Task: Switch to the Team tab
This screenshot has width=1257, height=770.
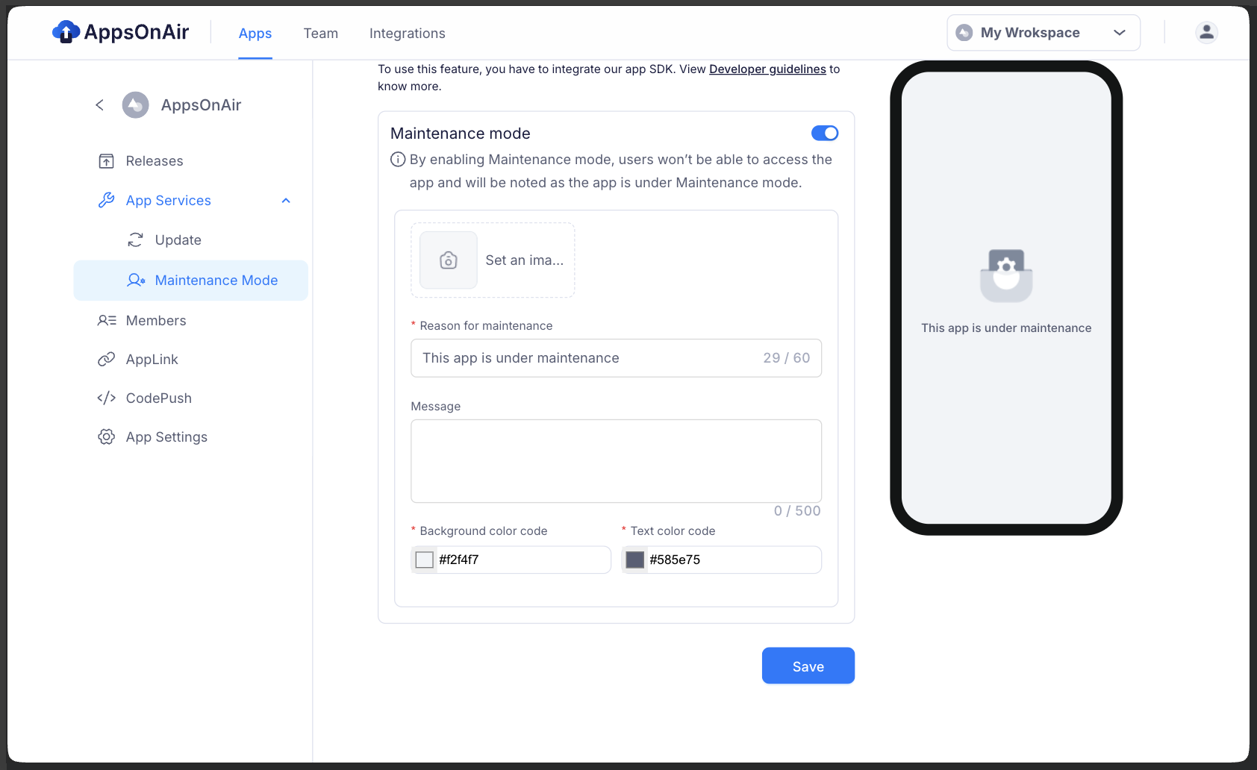Action: coord(321,34)
